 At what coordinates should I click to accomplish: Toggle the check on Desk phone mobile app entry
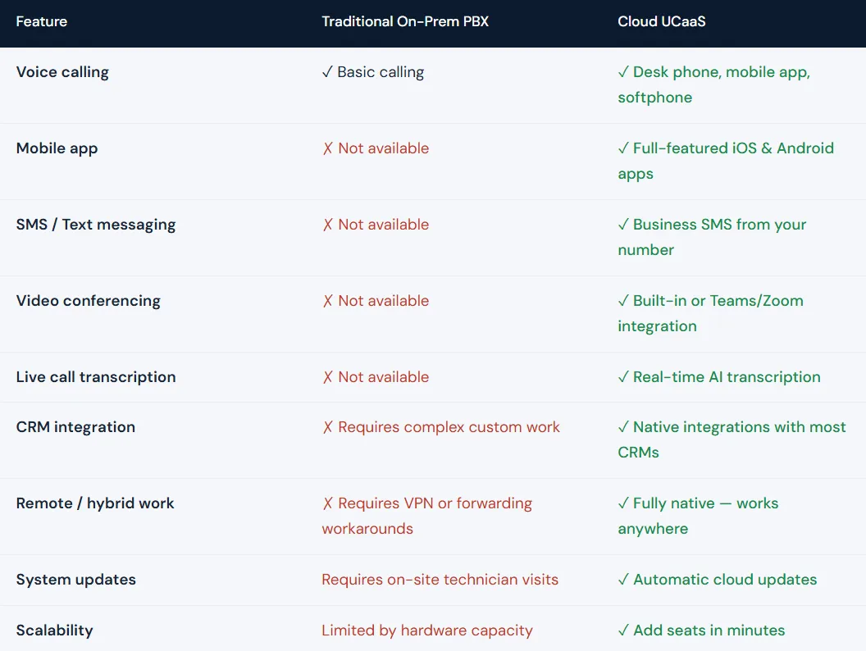tap(621, 72)
